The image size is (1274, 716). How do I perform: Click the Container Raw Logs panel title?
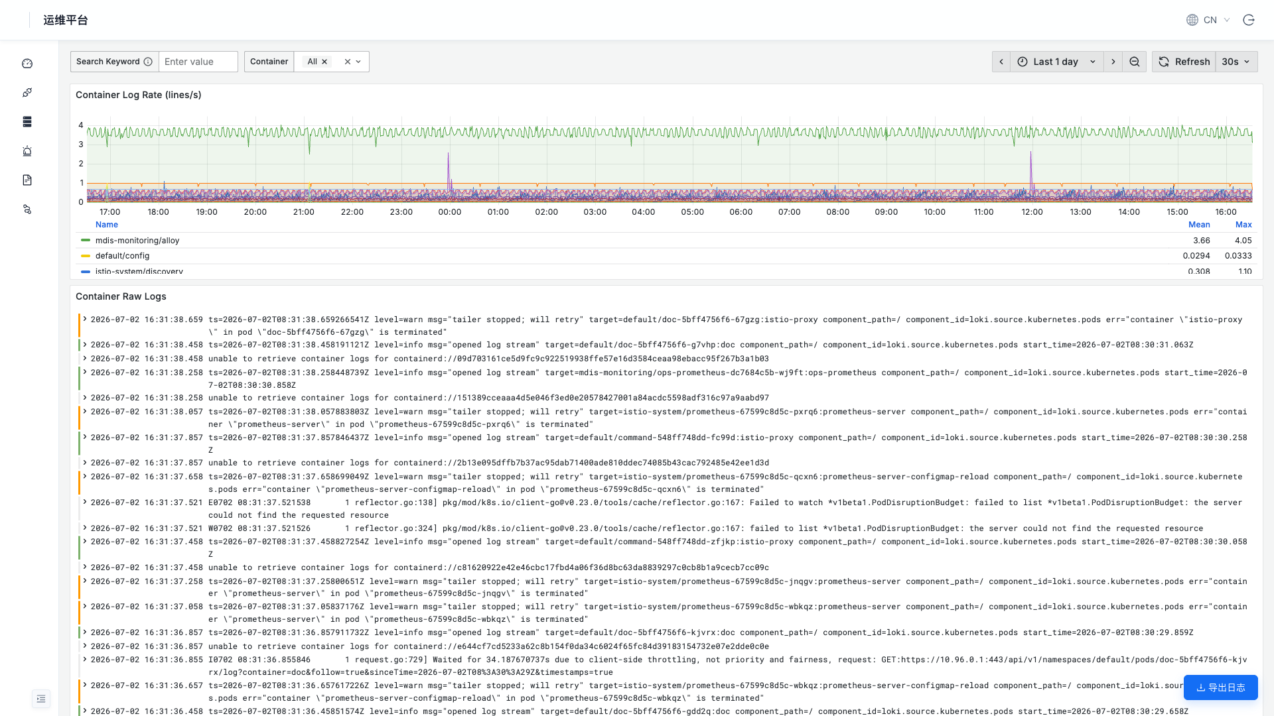point(121,296)
